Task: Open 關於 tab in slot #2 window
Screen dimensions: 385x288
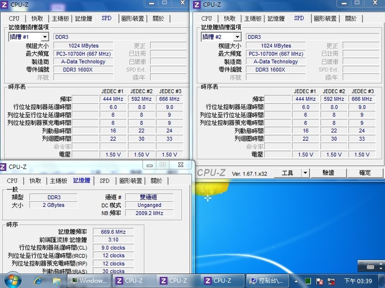Action: click(351, 18)
